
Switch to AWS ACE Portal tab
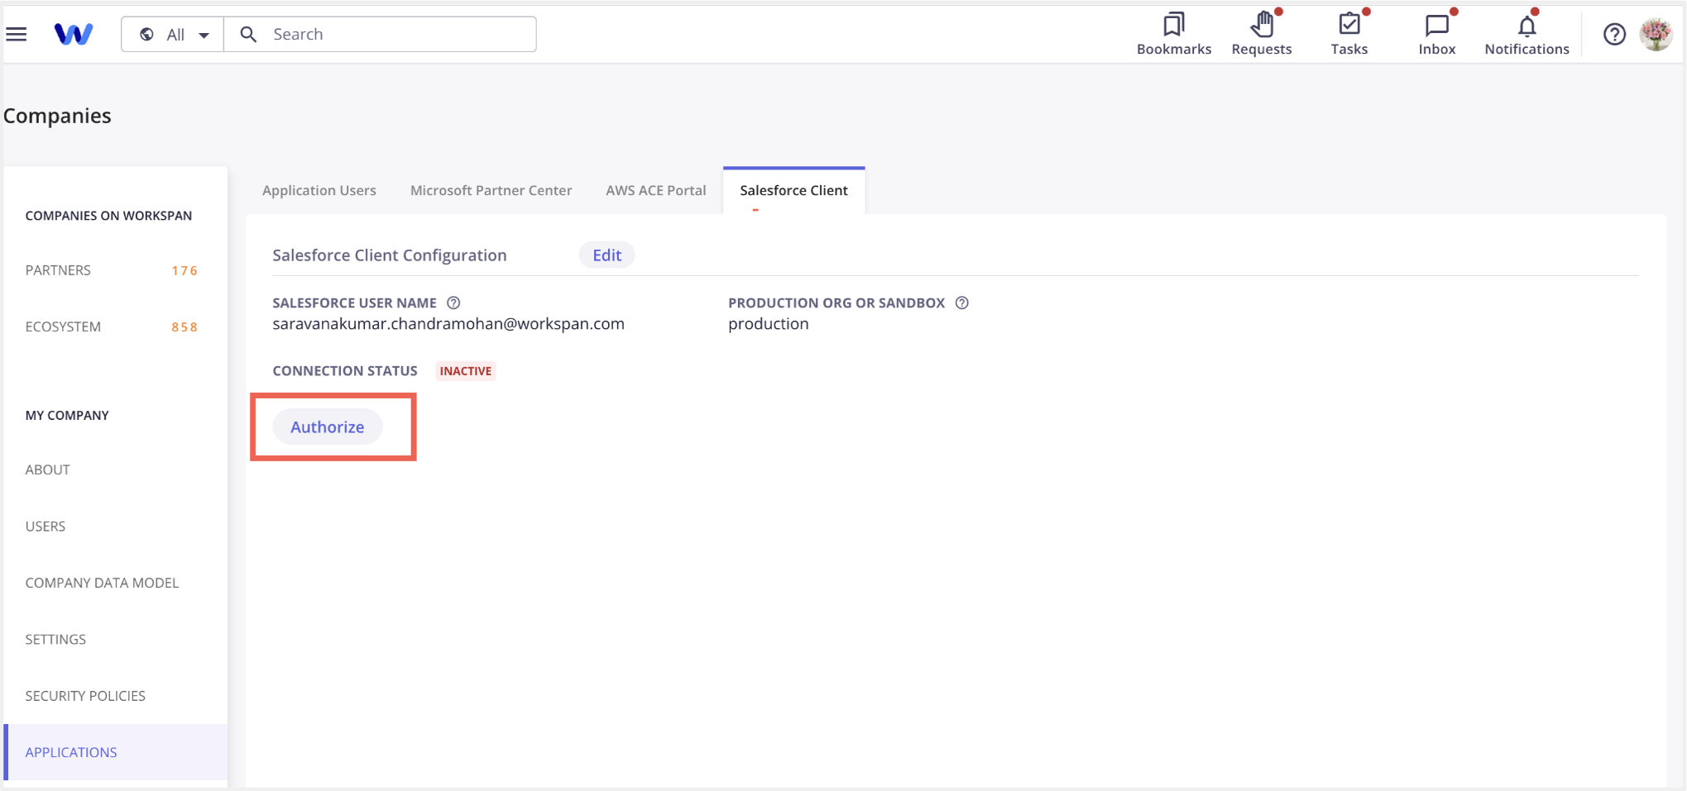pos(655,190)
